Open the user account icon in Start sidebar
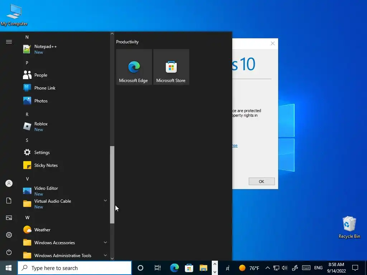The image size is (367, 275). (x=9, y=183)
